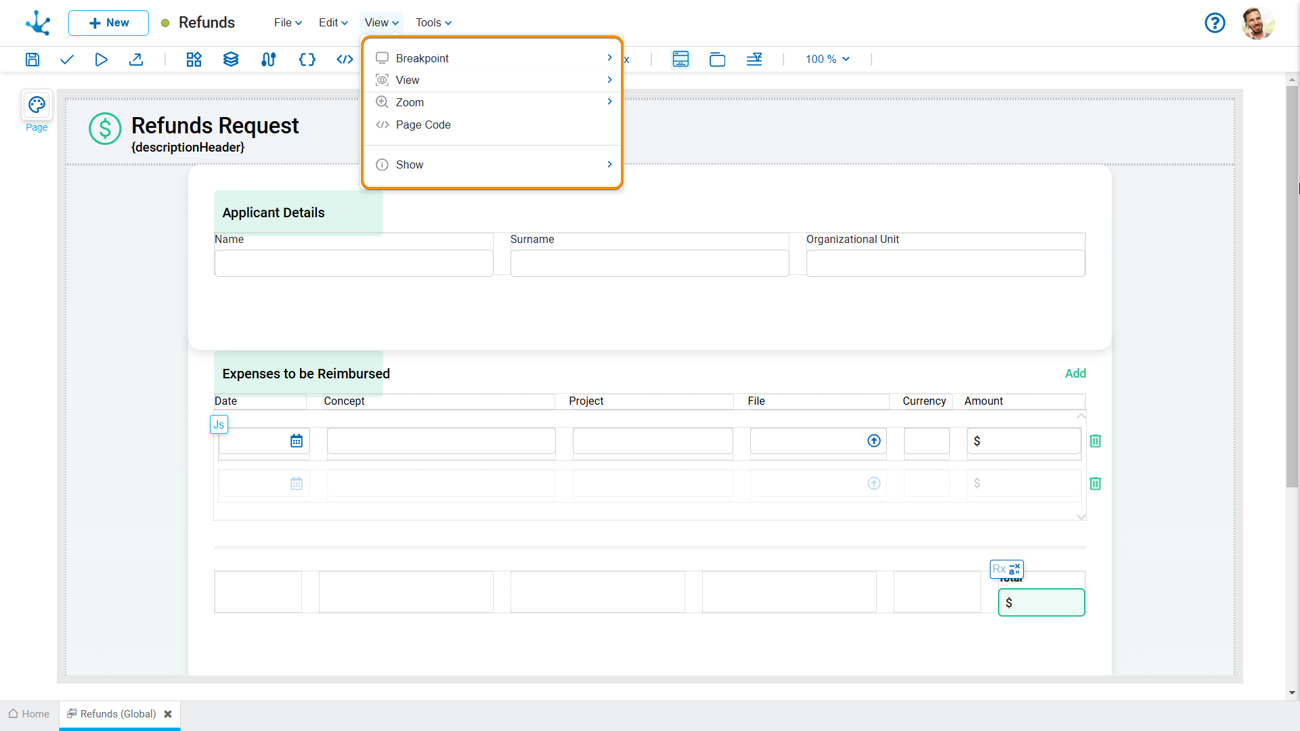This screenshot has height=731, width=1300.
Task: Click the Name input field
Action: pos(353,263)
